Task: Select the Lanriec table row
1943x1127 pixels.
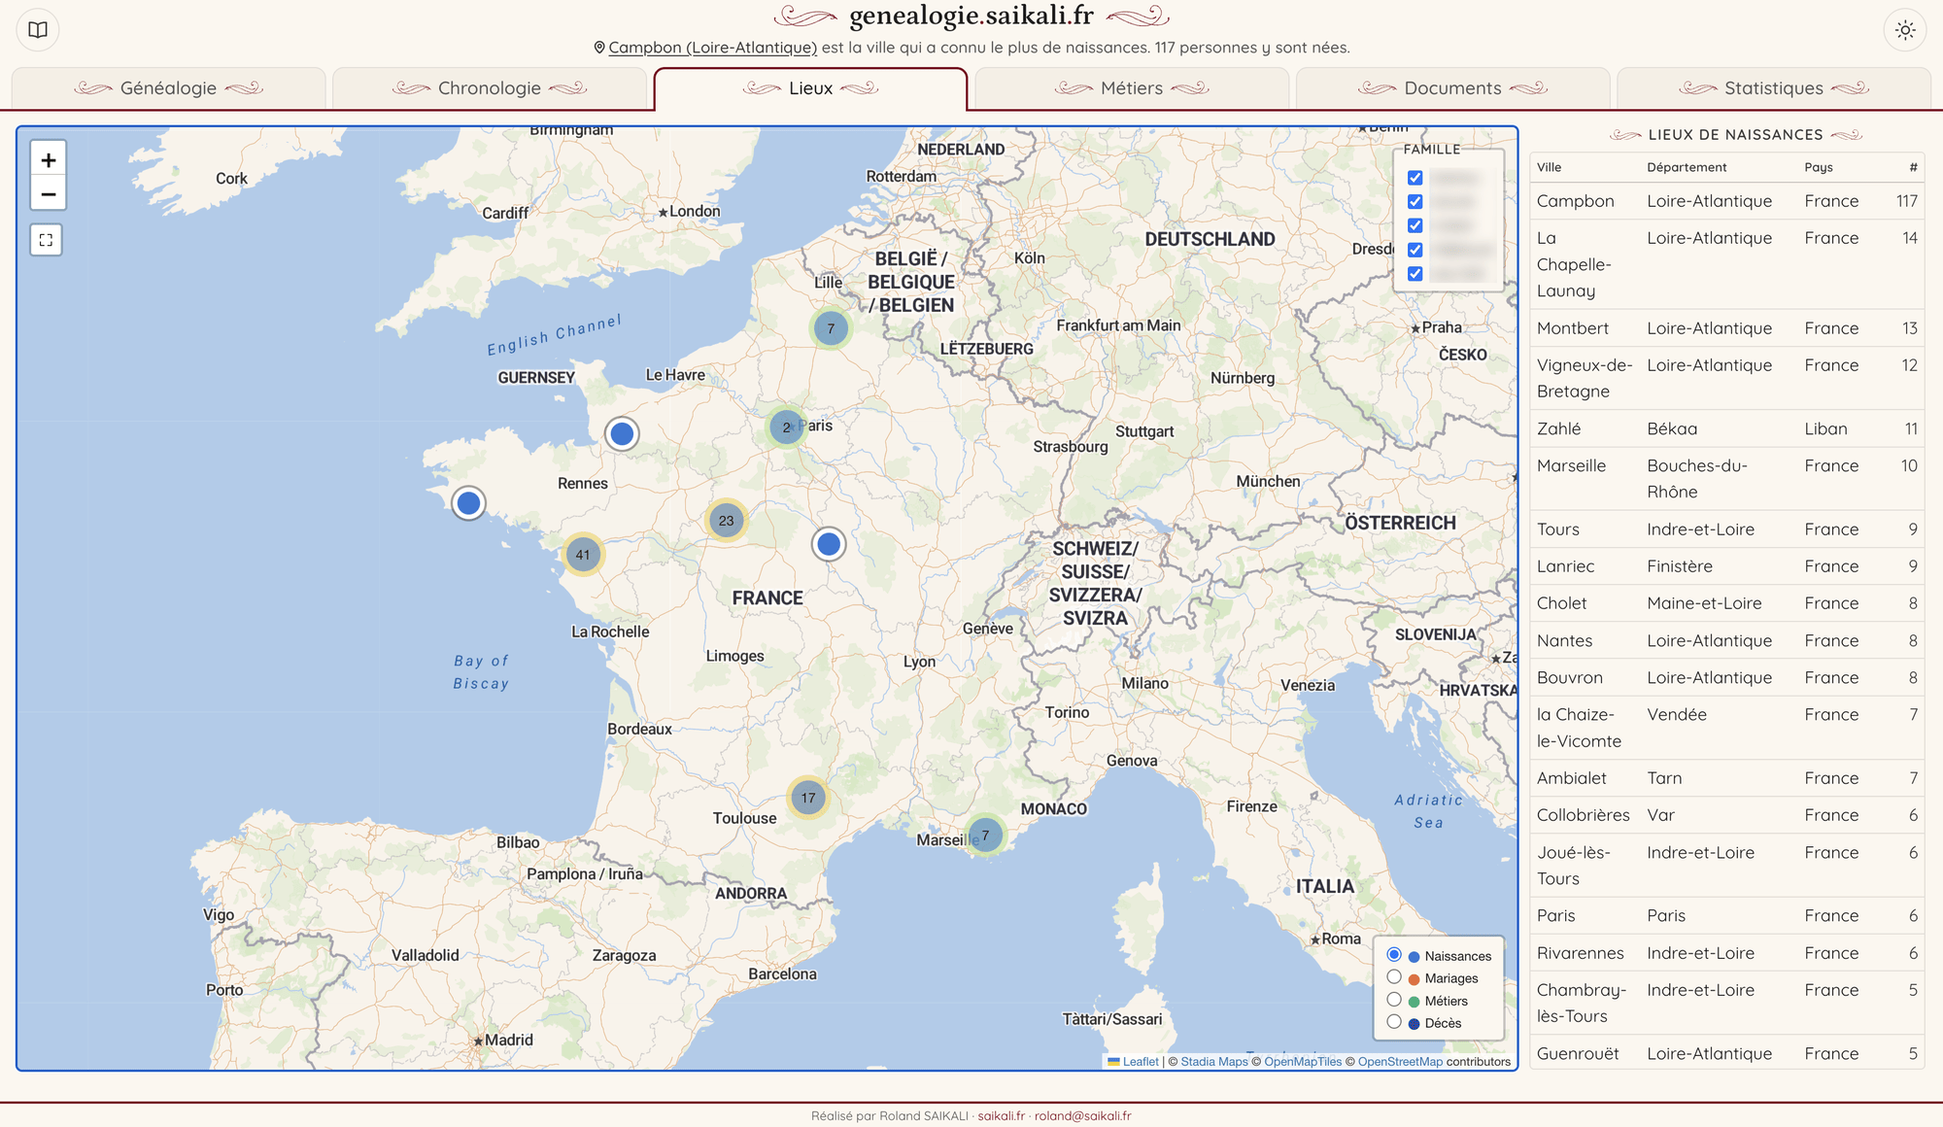Action: (1726, 566)
